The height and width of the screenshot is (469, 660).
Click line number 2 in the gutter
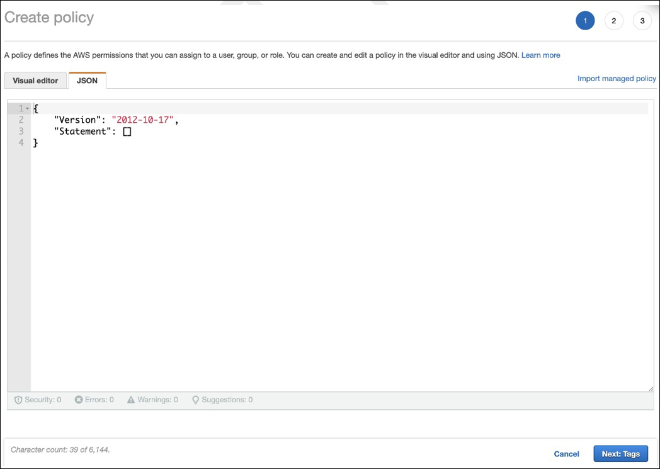tap(21, 120)
